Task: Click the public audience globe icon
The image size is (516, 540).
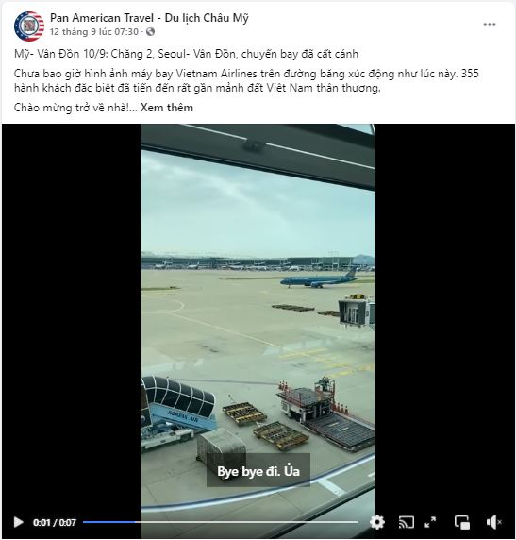Action: [150, 32]
